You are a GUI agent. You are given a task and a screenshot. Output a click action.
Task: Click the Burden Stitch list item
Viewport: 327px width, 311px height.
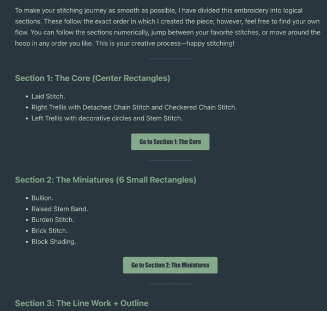(x=52, y=220)
